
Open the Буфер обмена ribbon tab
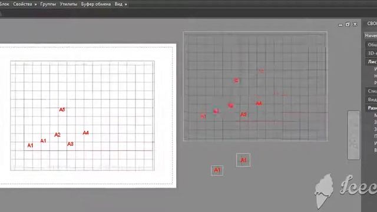click(96, 4)
